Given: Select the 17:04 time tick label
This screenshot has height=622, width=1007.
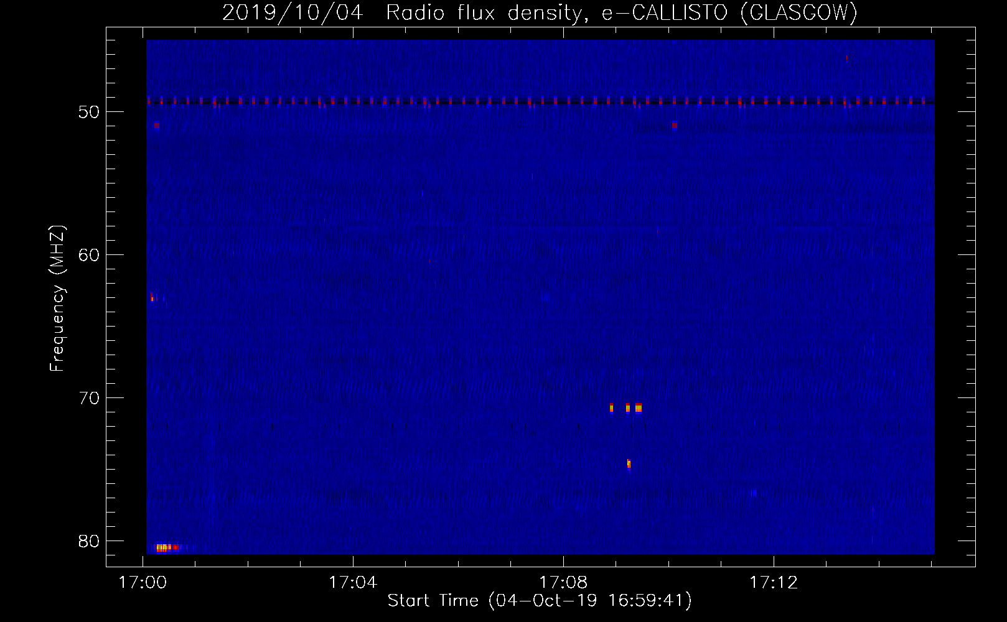Looking at the screenshot, I should [353, 582].
